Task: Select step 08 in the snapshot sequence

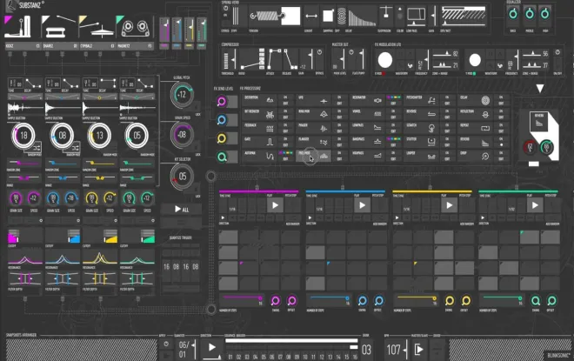Action: pos(289,357)
